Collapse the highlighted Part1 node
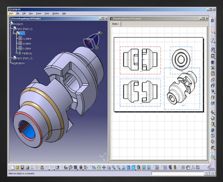Image resolution: width=223 pixels, height=182 pixels. (x=14, y=34)
